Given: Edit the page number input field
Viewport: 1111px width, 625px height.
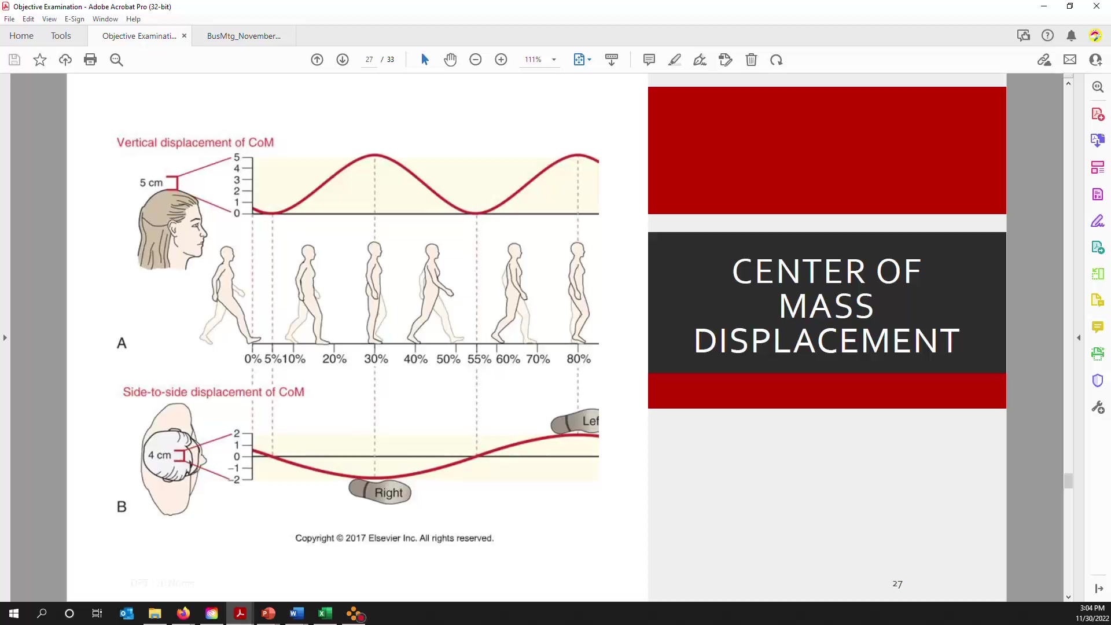Looking at the screenshot, I should coord(369,60).
